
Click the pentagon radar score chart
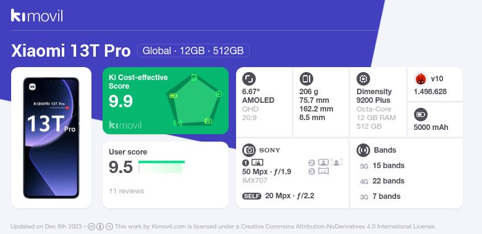[193, 100]
